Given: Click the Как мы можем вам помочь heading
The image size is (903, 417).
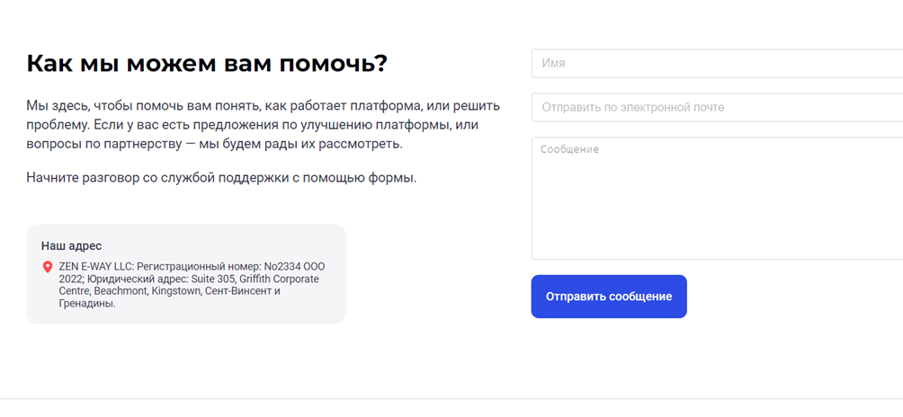Looking at the screenshot, I should pos(208,64).
